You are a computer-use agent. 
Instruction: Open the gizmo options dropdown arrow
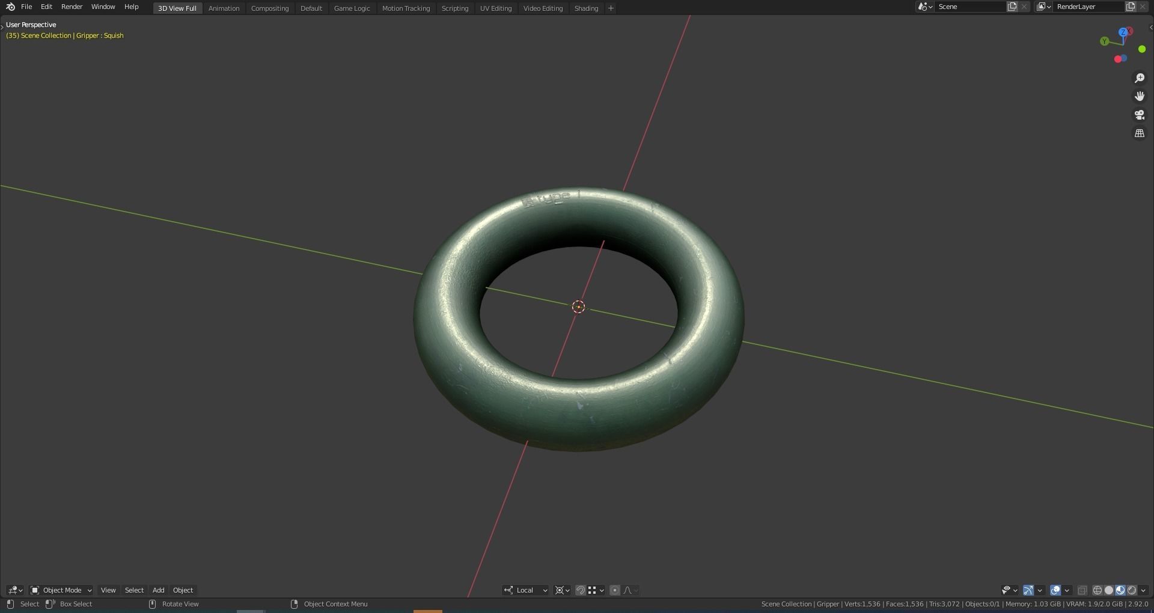point(1040,590)
